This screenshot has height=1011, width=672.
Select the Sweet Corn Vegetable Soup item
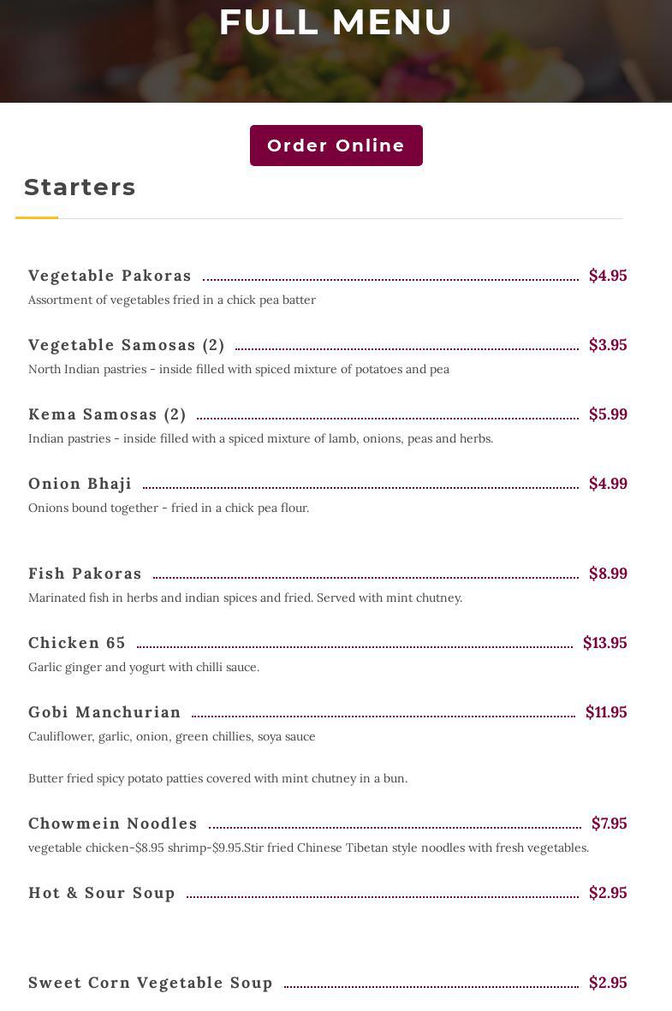pos(151,983)
